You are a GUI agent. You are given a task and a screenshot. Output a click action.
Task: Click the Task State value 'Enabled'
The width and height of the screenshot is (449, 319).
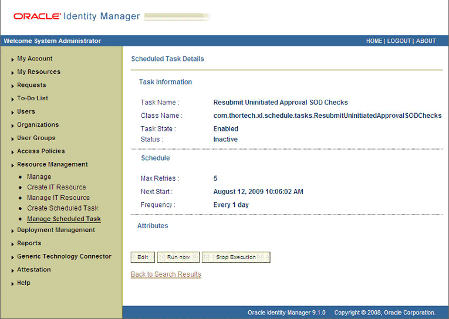tap(225, 129)
